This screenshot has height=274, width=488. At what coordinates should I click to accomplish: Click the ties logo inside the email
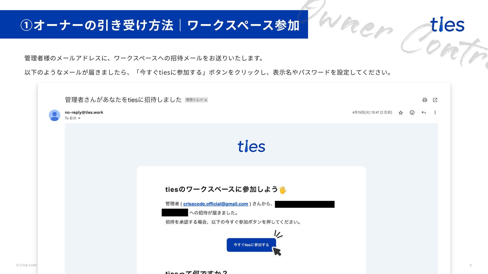click(251, 147)
